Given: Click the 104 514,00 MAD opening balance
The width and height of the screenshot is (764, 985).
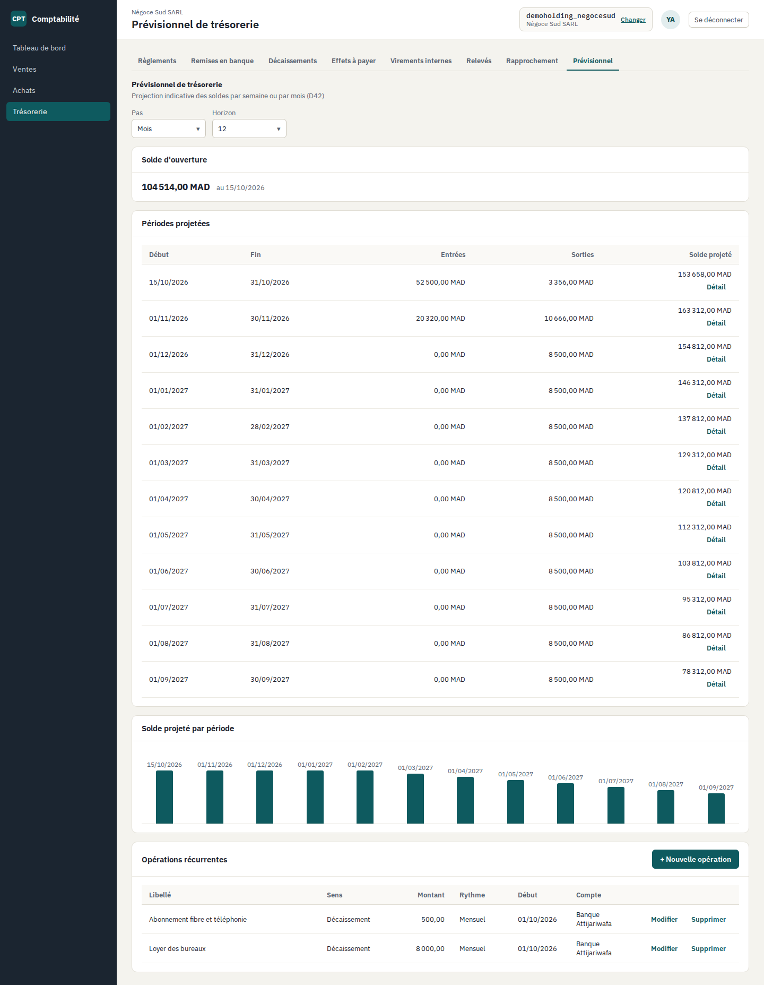Looking at the screenshot, I should (176, 187).
